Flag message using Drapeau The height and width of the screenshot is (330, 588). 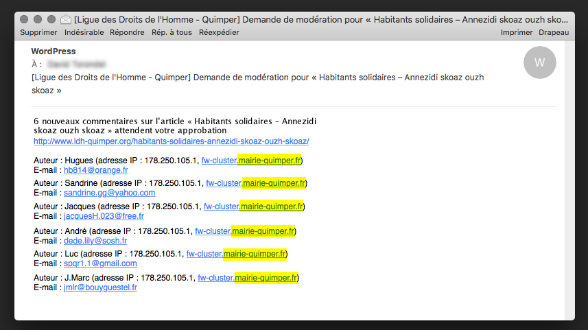[554, 32]
